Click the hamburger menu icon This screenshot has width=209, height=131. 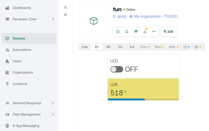click(x=65, y=15)
